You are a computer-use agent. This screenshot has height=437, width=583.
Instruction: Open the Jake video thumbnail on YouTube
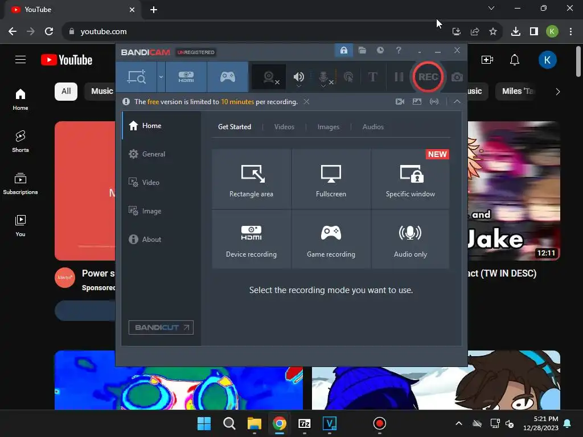coord(514,191)
